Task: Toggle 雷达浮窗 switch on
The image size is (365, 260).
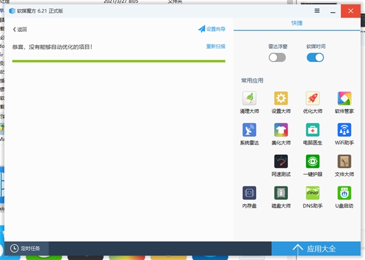Action: click(x=277, y=57)
